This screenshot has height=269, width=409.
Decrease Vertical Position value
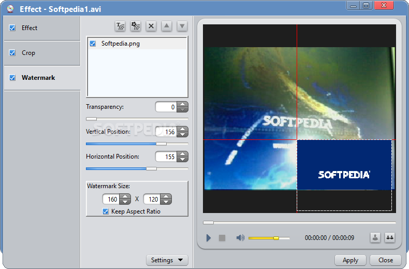(x=183, y=135)
